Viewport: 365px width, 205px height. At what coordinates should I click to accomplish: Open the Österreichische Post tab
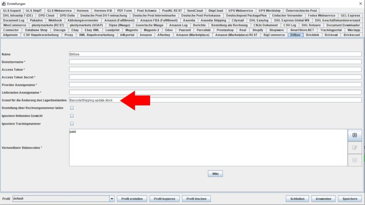301,11
